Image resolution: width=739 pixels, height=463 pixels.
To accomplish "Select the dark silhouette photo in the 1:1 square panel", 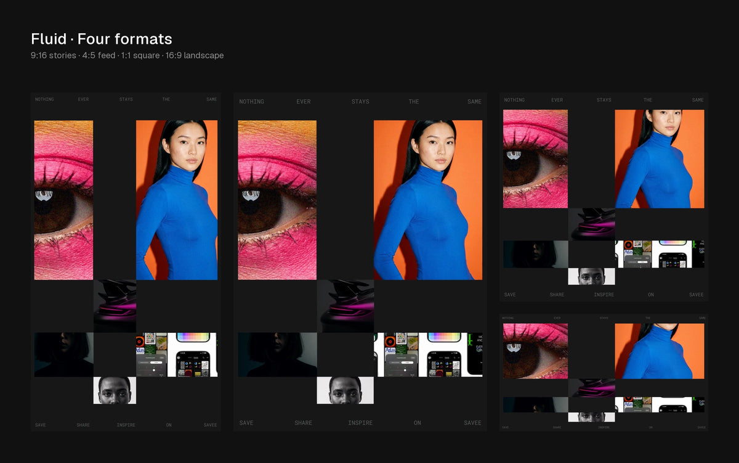I will [536, 254].
